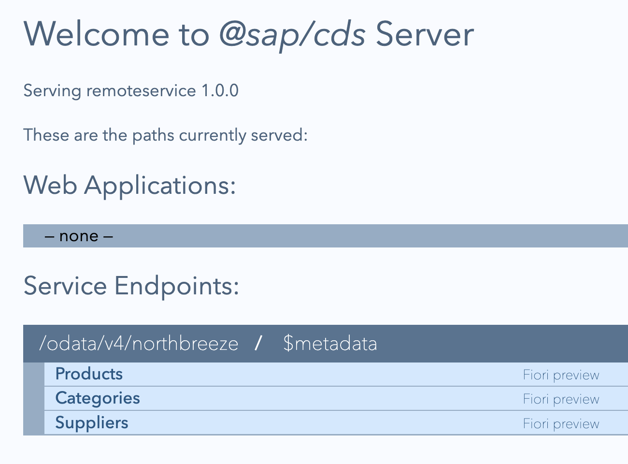Launch Fiori preview for Categories
The width and height of the screenshot is (628, 464).
point(561,399)
